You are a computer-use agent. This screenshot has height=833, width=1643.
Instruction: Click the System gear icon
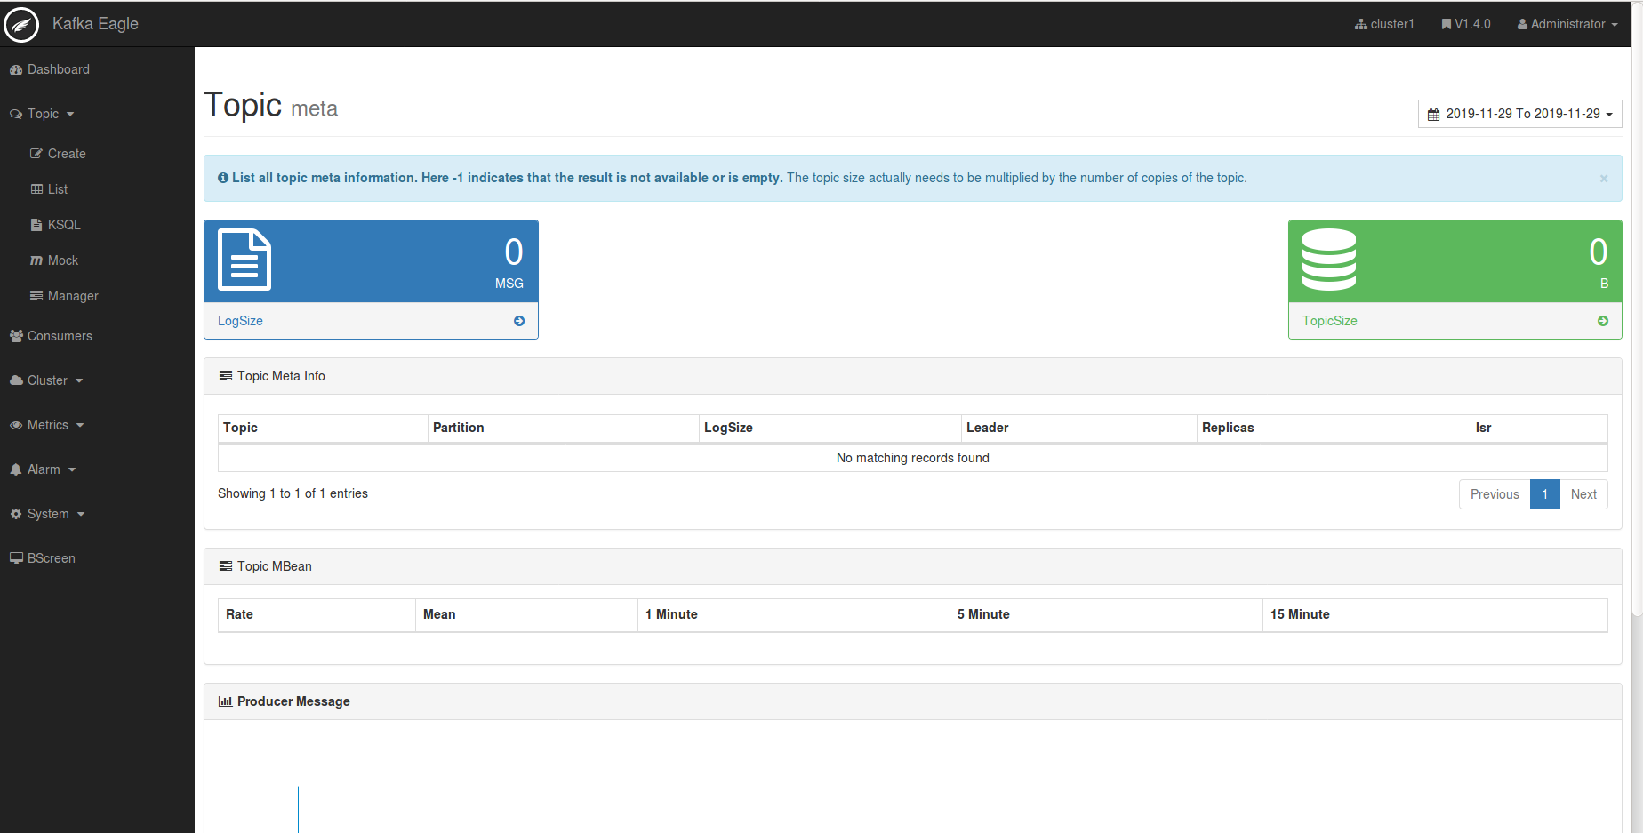[x=16, y=514]
